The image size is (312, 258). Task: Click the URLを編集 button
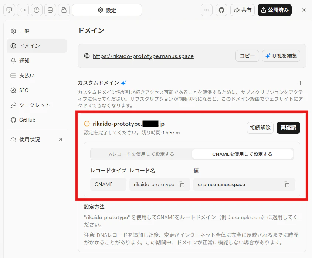281,56
